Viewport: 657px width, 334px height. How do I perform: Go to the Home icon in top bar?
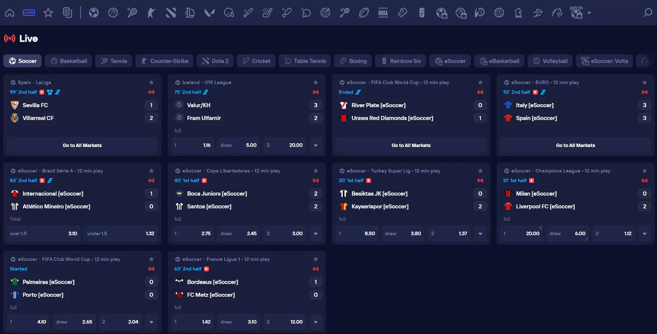(x=10, y=13)
